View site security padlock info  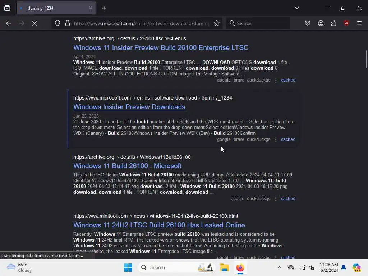(x=68, y=23)
